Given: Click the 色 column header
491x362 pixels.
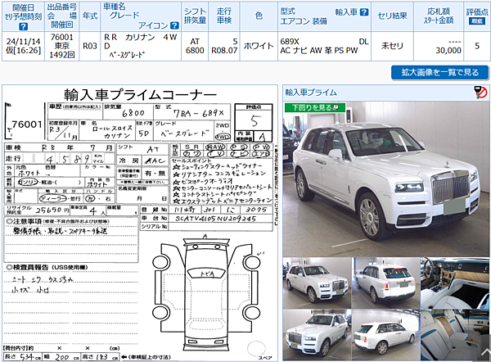Looking at the screenshot, I should (259, 16).
